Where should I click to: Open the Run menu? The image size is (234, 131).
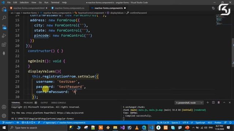coord(46,3)
